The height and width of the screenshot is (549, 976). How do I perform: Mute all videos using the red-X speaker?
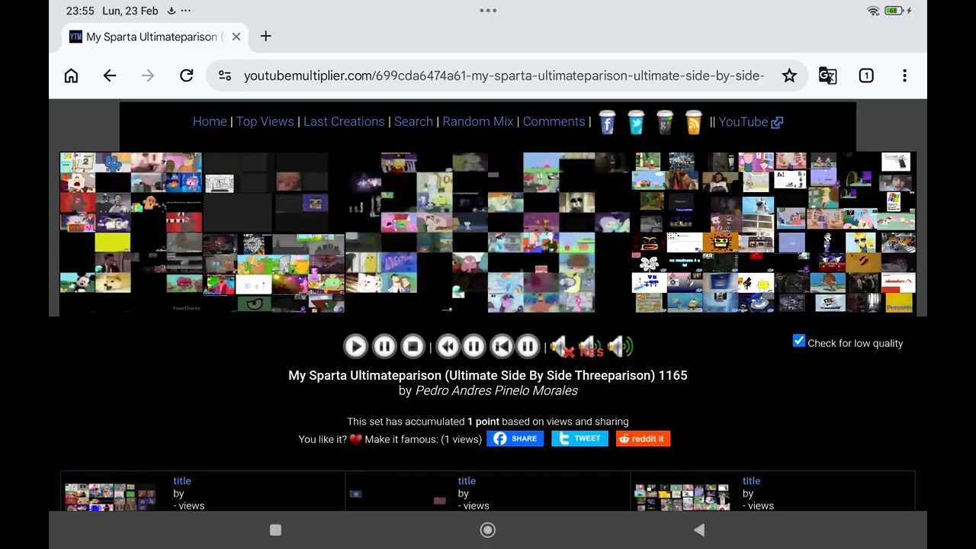pyautogui.click(x=563, y=347)
